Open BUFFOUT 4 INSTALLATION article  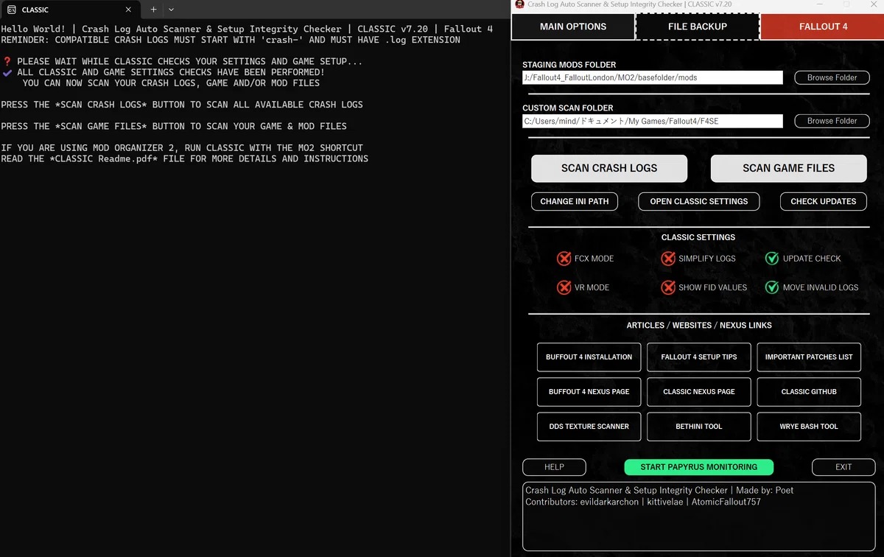coord(589,357)
